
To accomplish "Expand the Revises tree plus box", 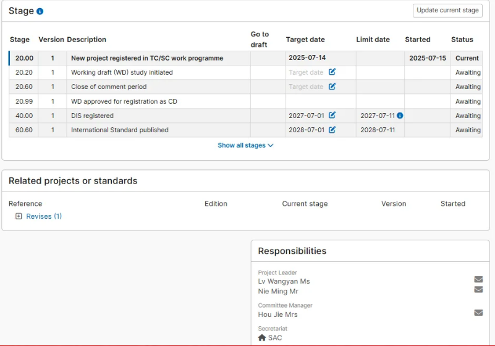I will pyautogui.click(x=19, y=216).
